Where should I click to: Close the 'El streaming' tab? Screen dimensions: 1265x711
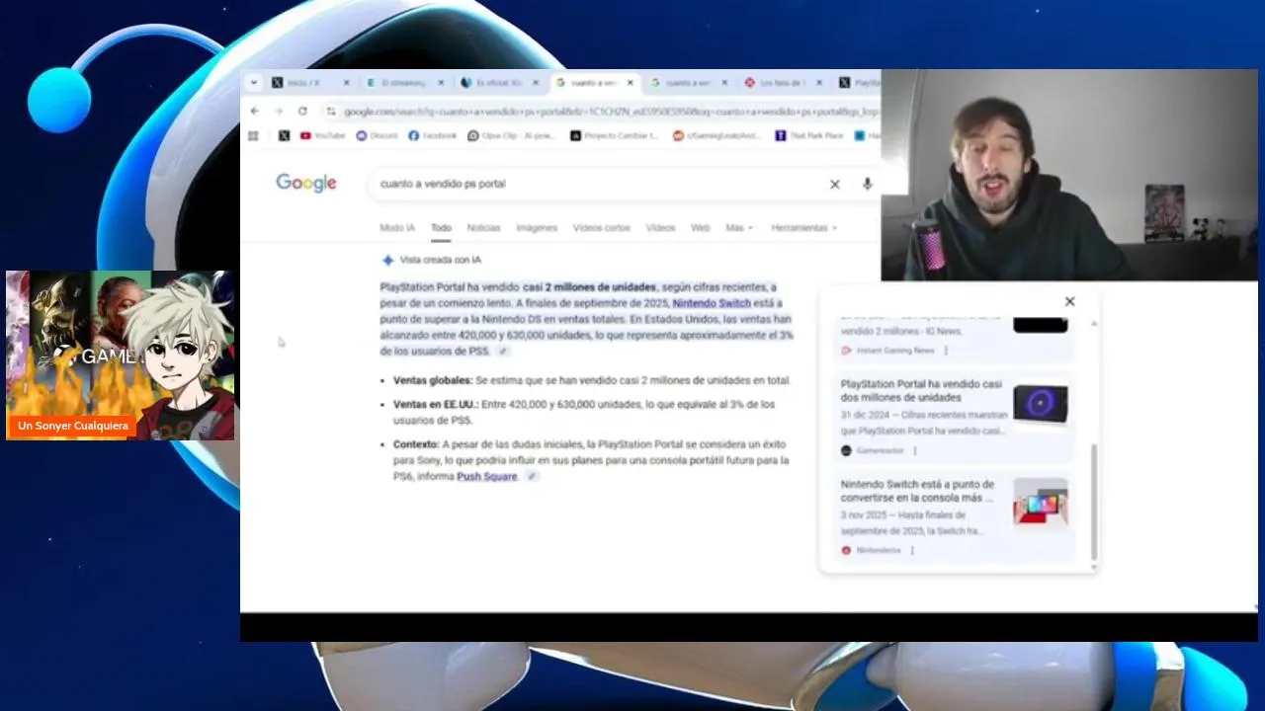[441, 83]
